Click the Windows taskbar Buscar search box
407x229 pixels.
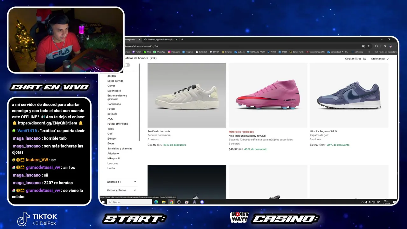(130, 202)
